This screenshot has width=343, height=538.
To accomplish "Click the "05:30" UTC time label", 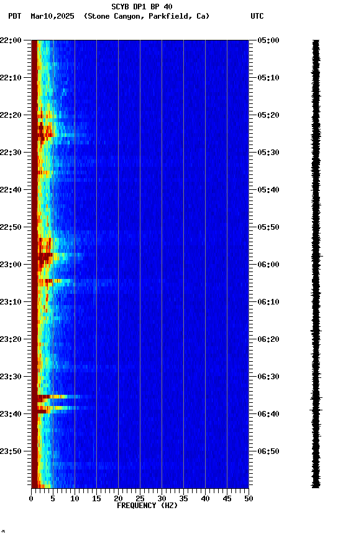I will coord(268,153).
